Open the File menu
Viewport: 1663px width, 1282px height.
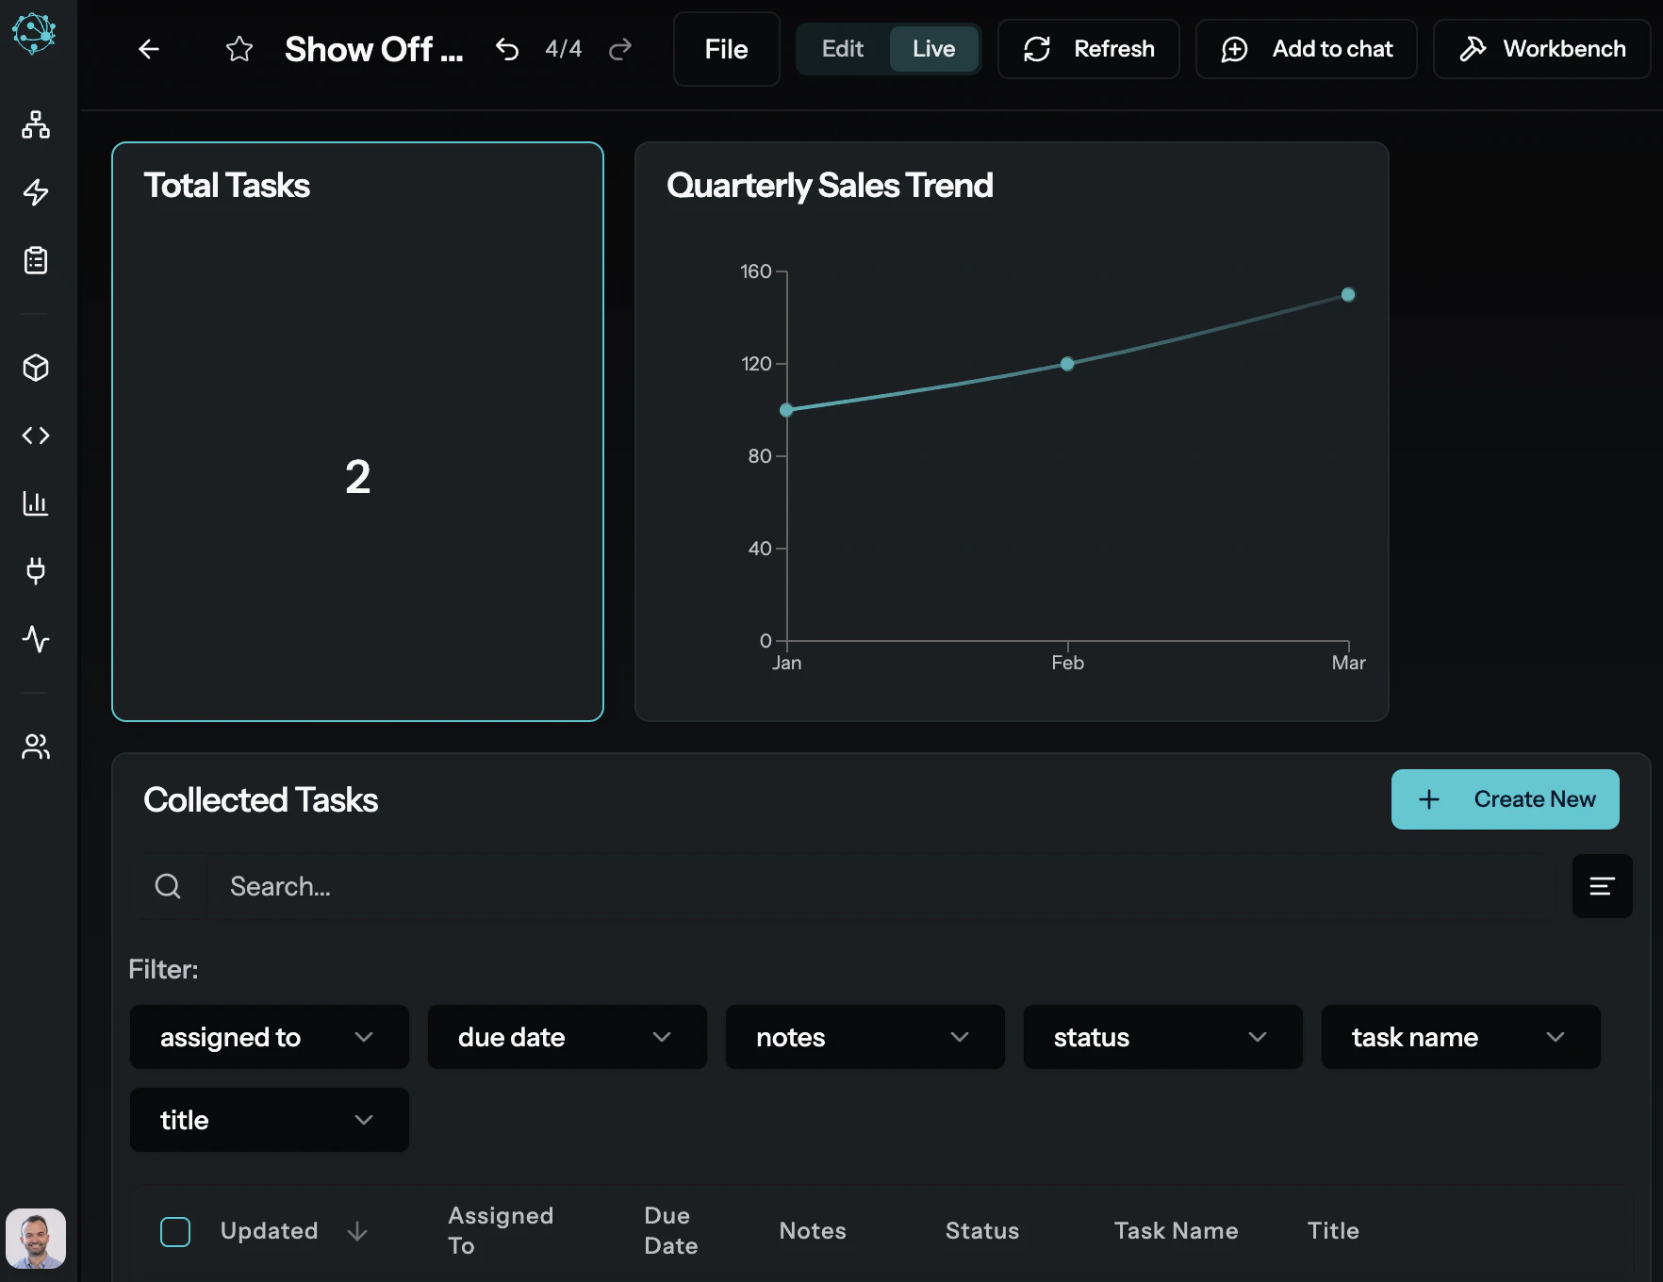[x=726, y=49]
